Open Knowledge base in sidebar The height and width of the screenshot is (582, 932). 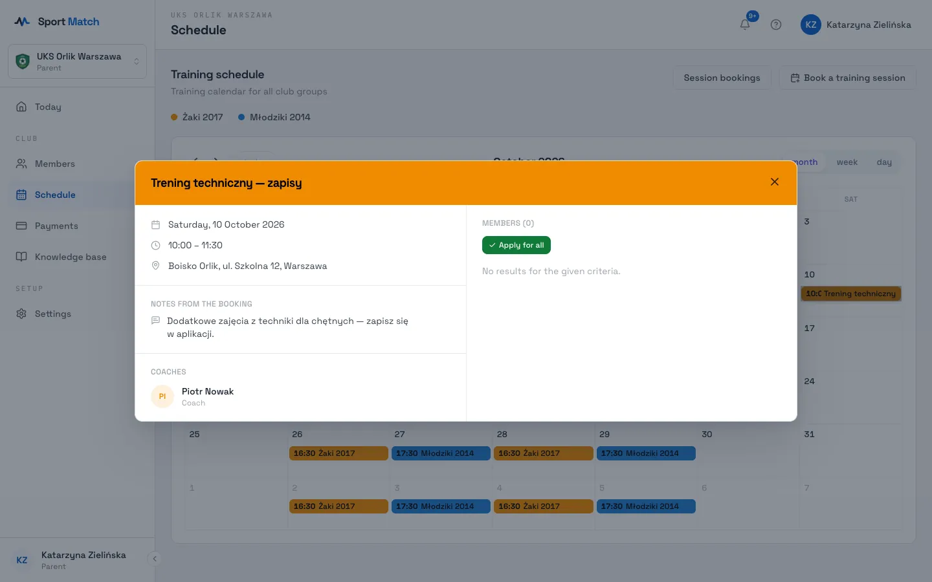78,257
